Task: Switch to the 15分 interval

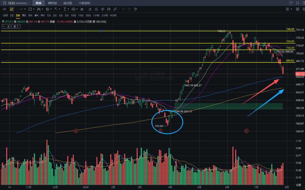Action: [81, 15]
